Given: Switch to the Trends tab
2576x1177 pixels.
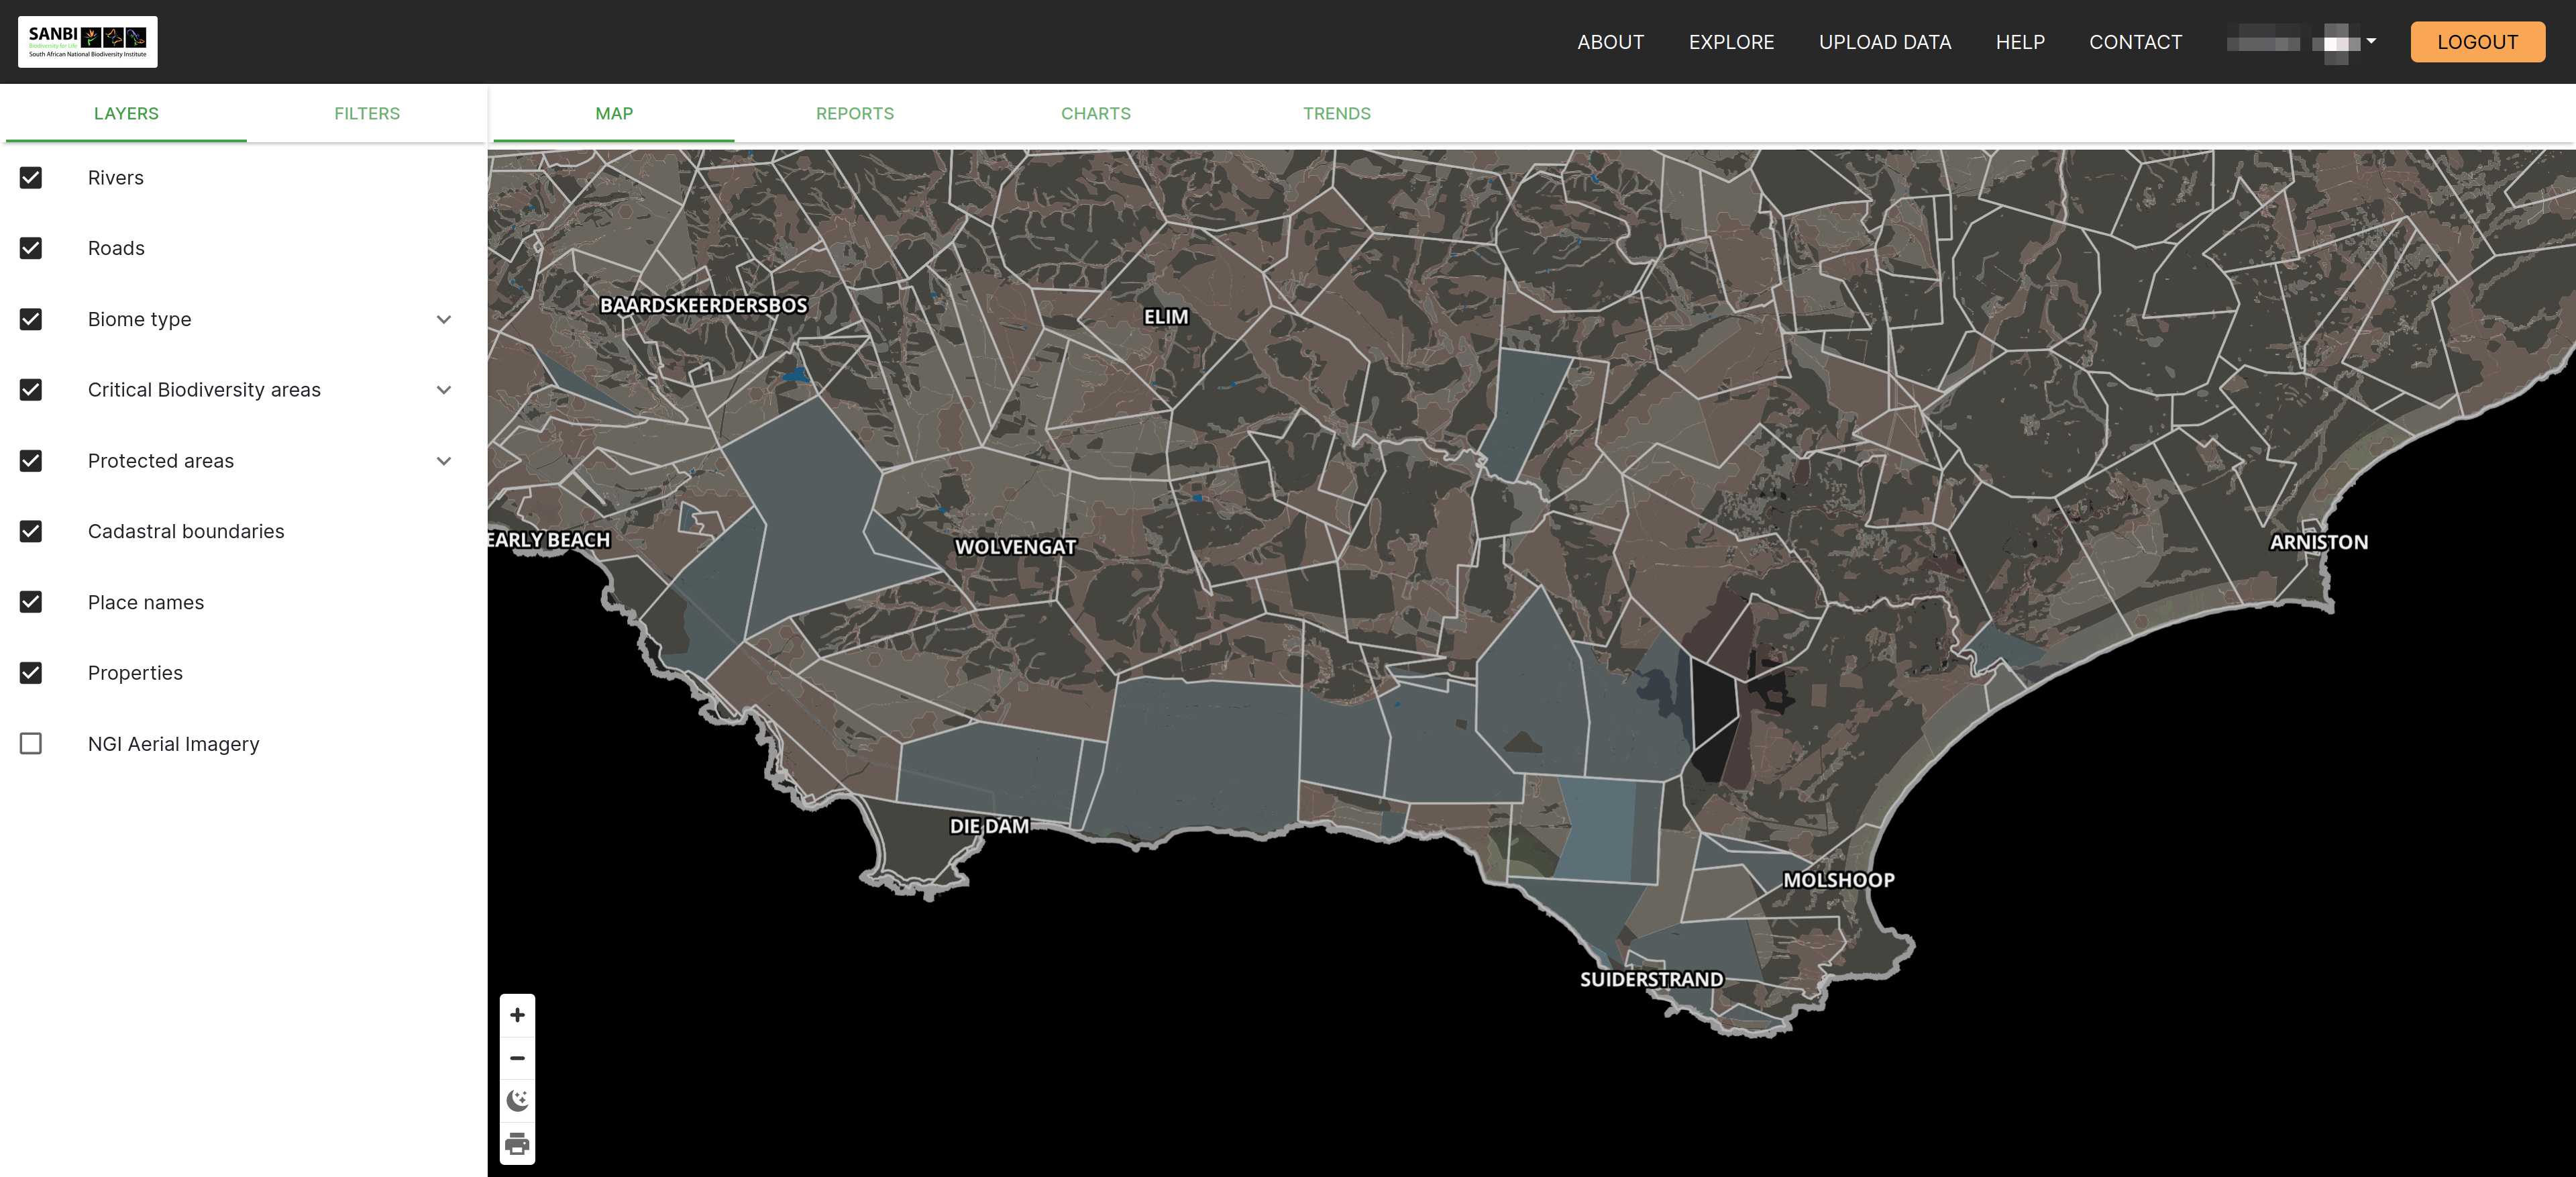Looking at the screenshot, I should coord(1337,114).
